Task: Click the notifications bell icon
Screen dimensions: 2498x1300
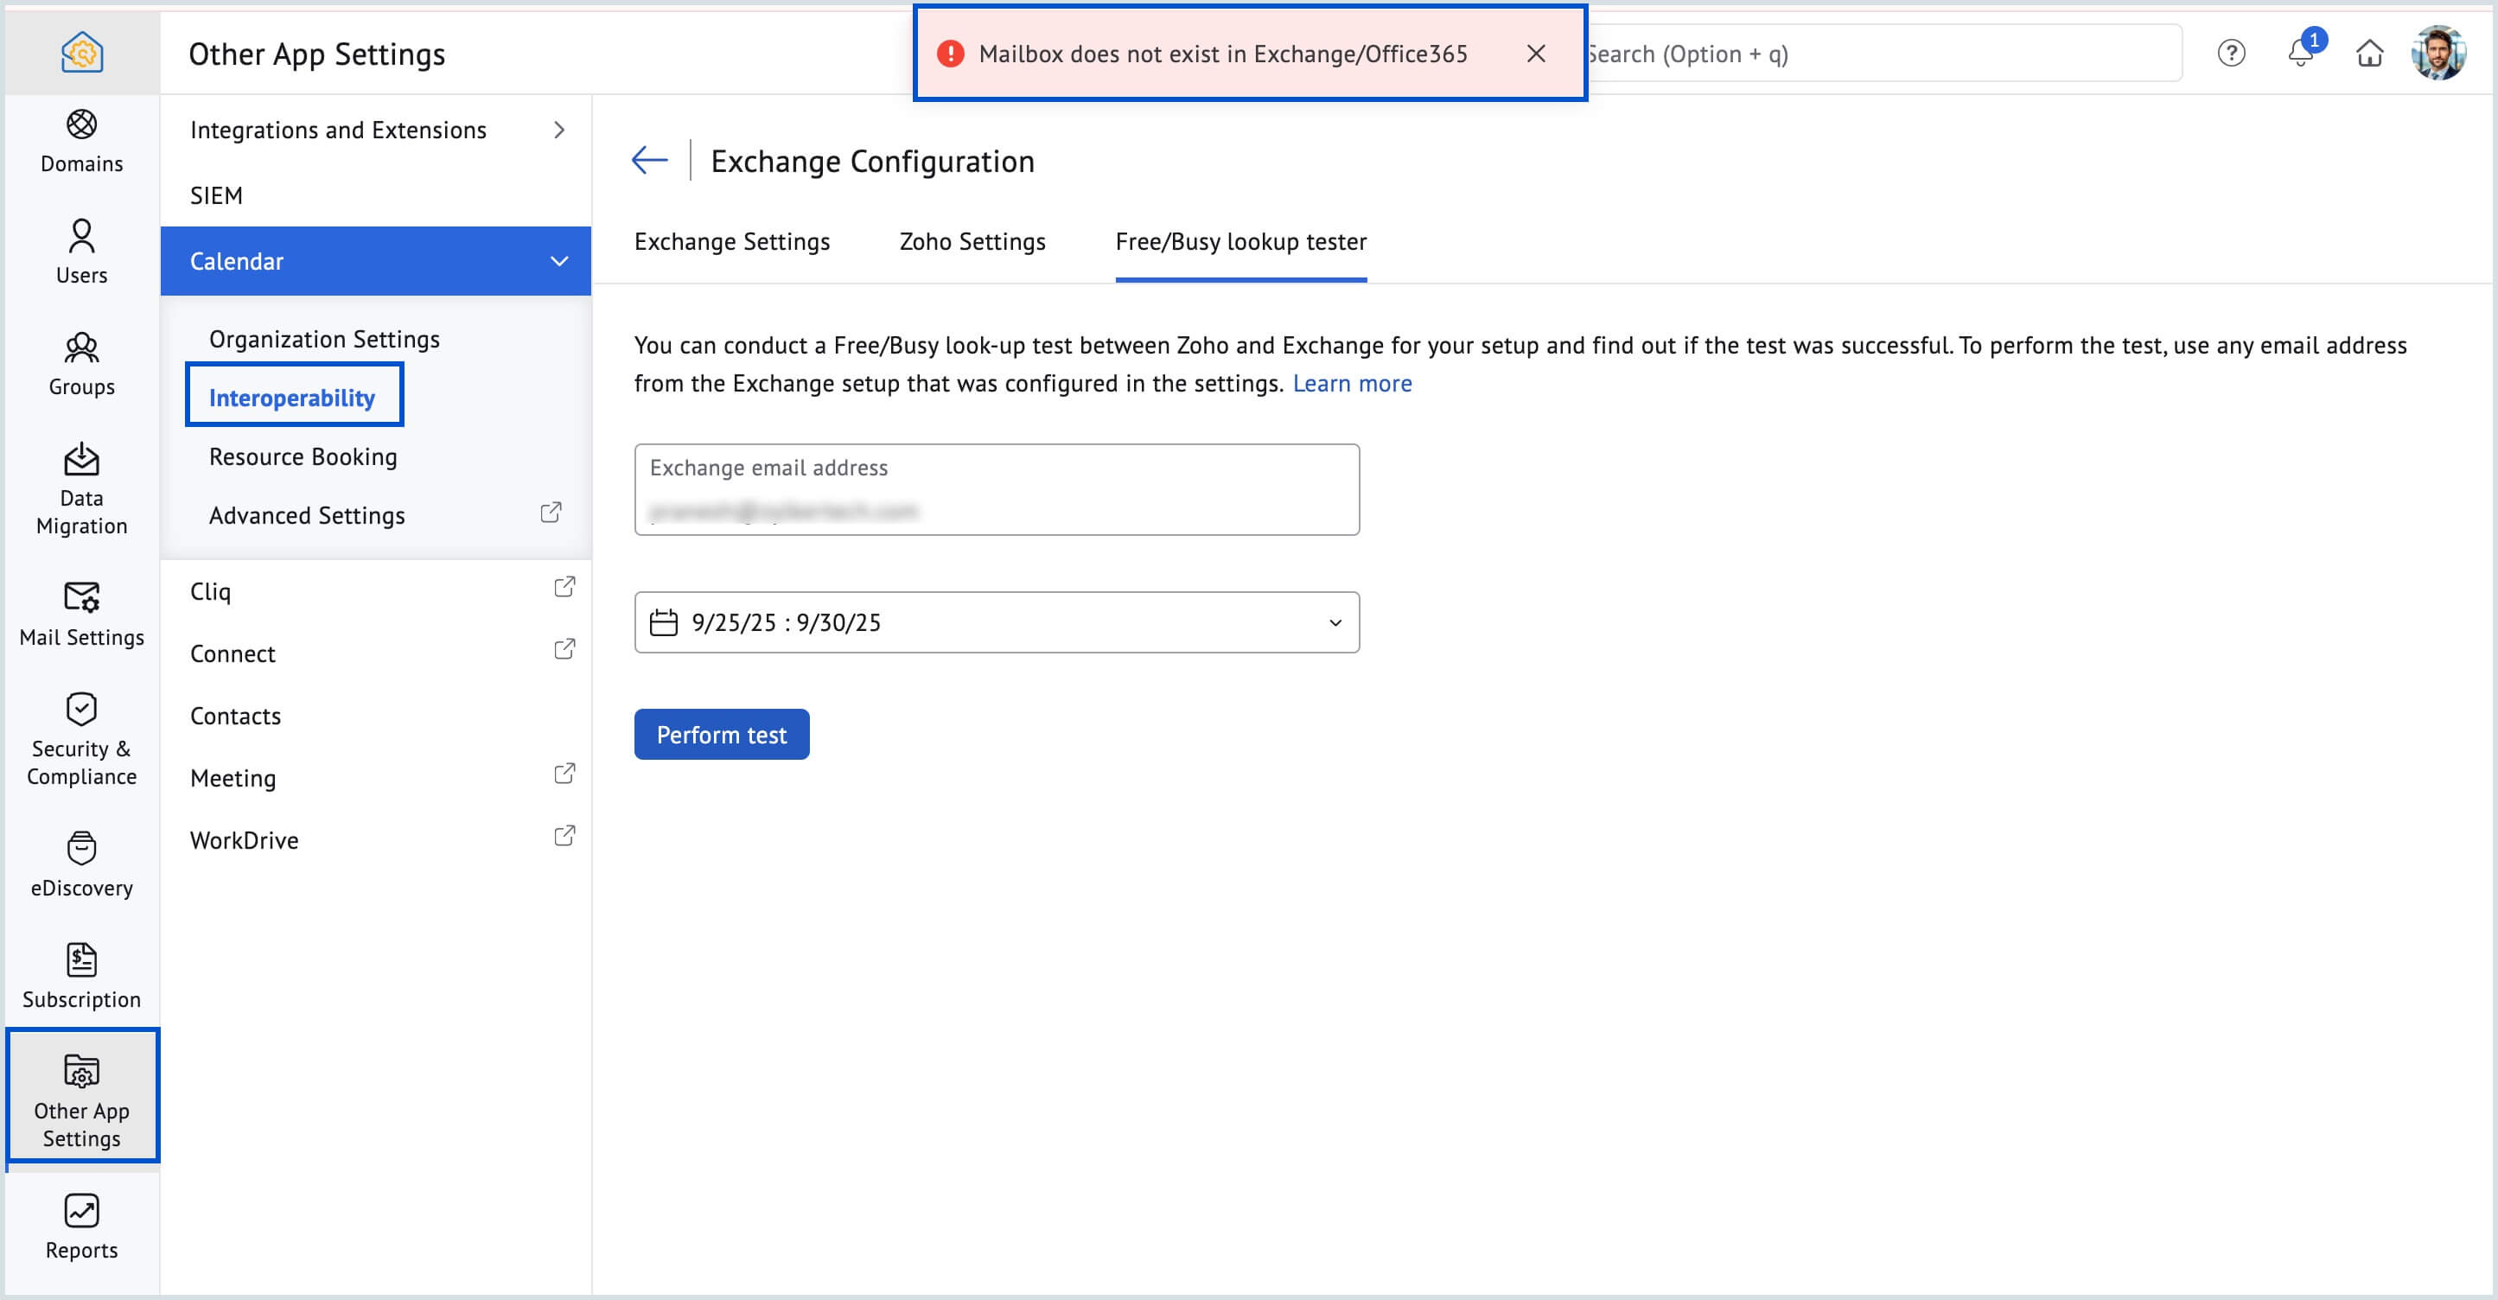Action: [x=2299, y=54]
